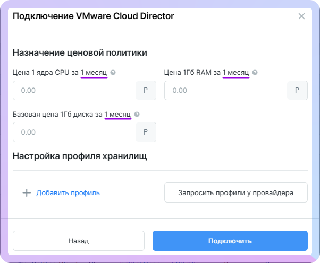Click the 'Настройка профиля хранилищ' heading
The height and width of the screenshot is (263, 320).
tap(80, 156)
